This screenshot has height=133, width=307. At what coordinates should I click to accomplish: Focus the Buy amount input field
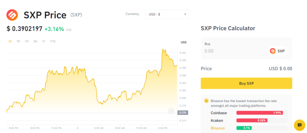[x=234, y=51]
